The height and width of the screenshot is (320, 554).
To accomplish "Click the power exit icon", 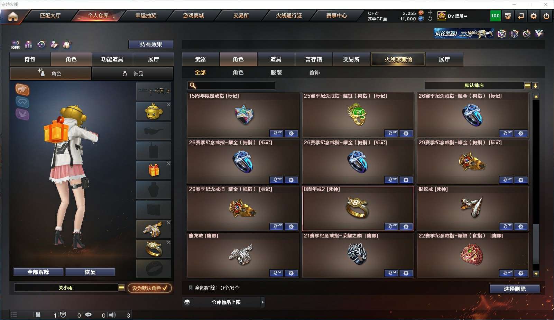I will point(546,16).
